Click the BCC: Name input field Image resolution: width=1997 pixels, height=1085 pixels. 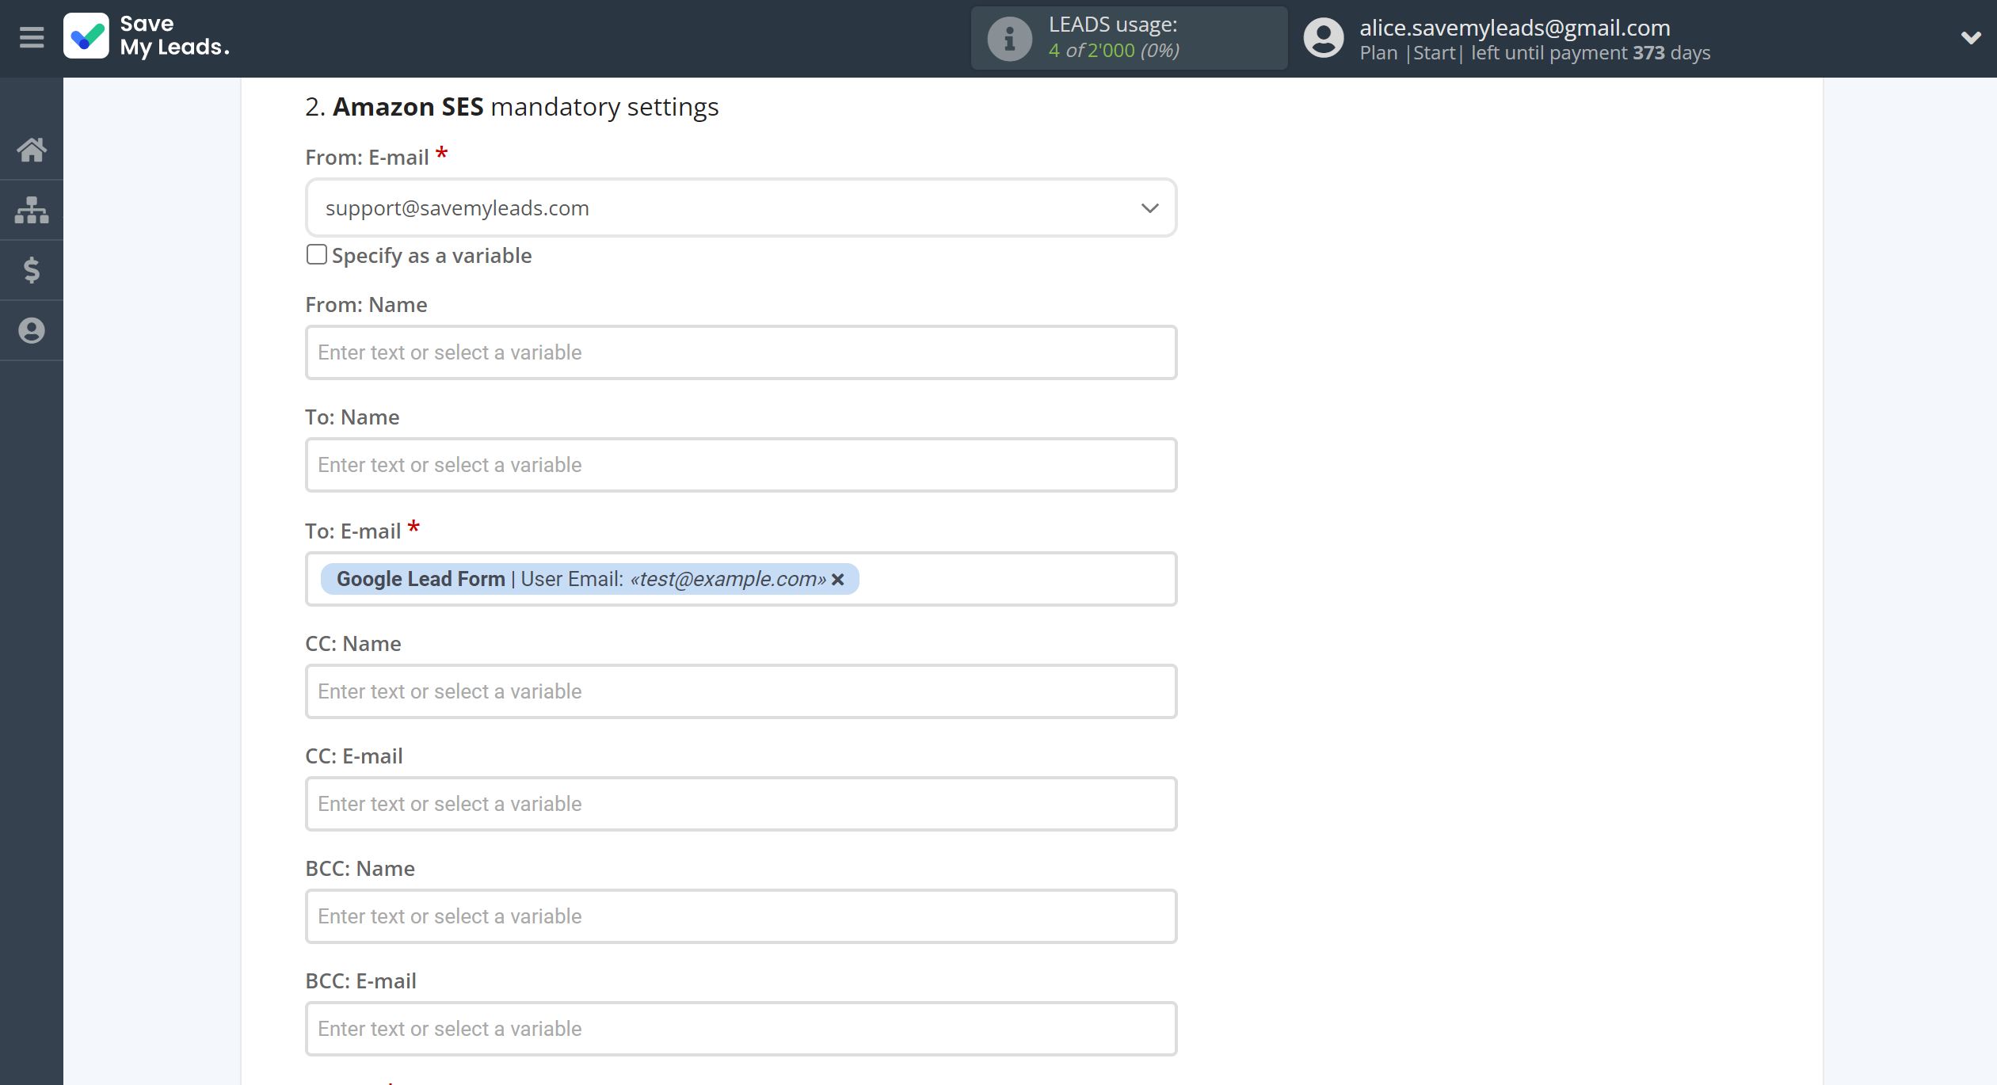click(741, 916)
